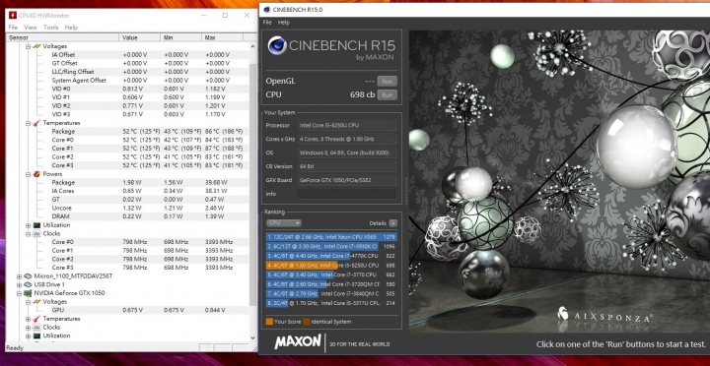710x366 pixels.
Task: Click the Clocks chip icon
Action: [36, 233]
